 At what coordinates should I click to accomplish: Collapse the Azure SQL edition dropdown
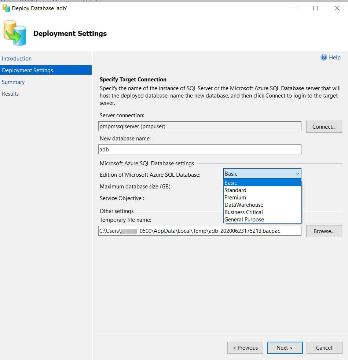pos(297,174)
